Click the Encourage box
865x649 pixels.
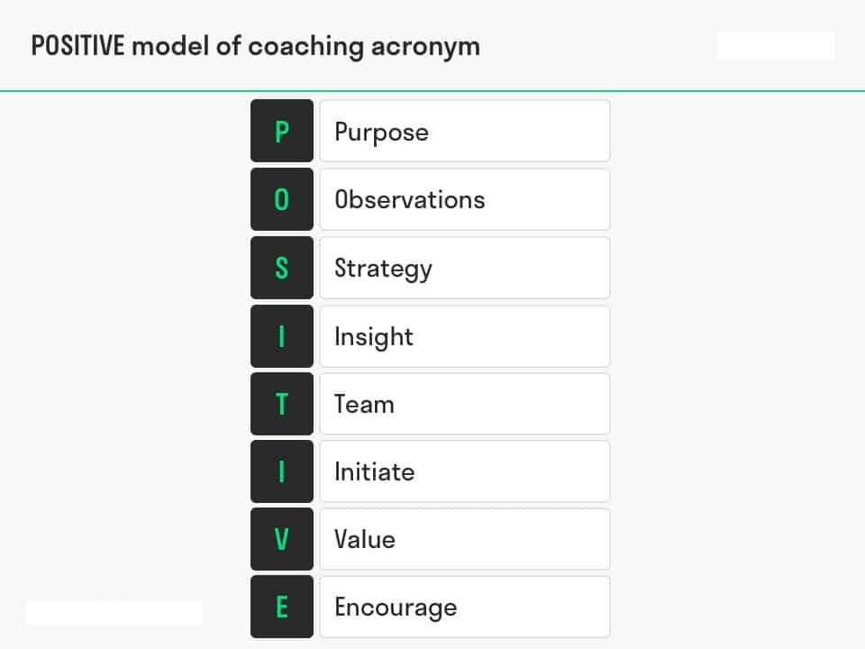(465, 607)
